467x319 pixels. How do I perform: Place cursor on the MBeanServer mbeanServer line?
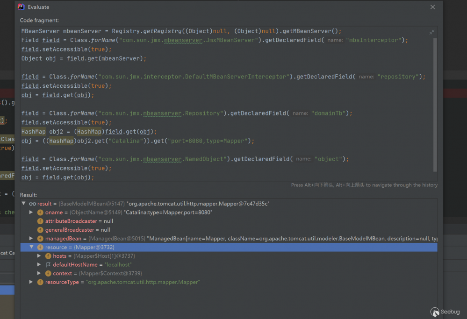pyautogui.click(x=181, y=31)
